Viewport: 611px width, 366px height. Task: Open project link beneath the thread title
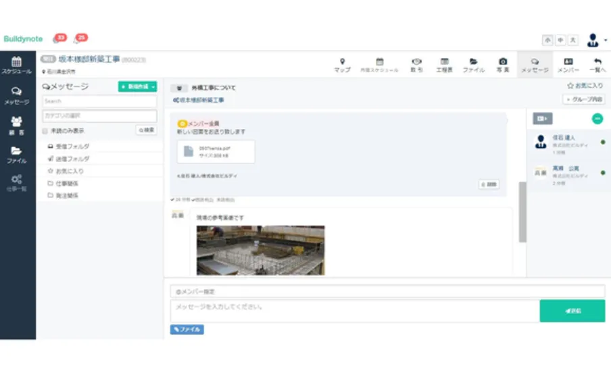point(198,100)
